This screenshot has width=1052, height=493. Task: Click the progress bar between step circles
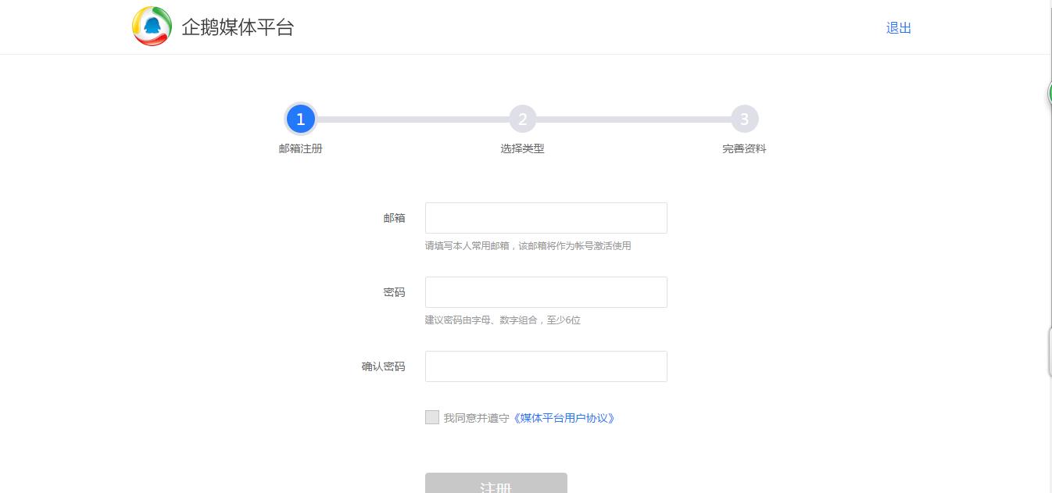(x=411, y=119)
